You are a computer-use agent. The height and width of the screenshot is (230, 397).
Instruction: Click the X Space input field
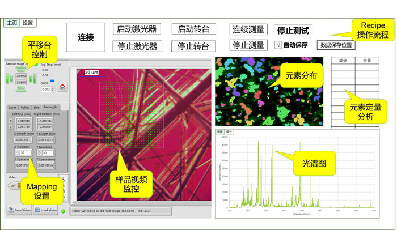(x=22, y=165)
